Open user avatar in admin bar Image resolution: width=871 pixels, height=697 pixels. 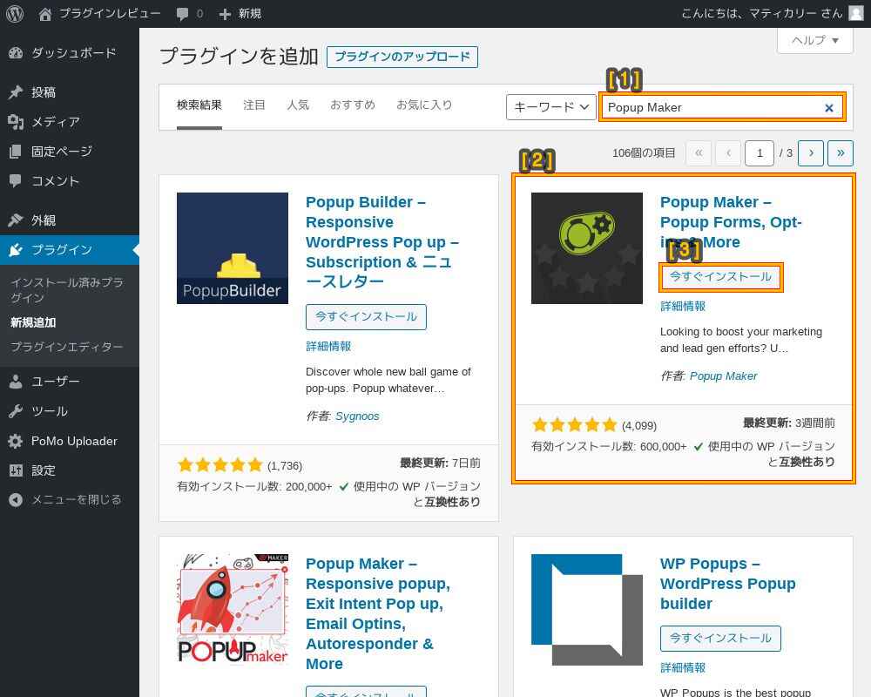(x=856, y=13)
